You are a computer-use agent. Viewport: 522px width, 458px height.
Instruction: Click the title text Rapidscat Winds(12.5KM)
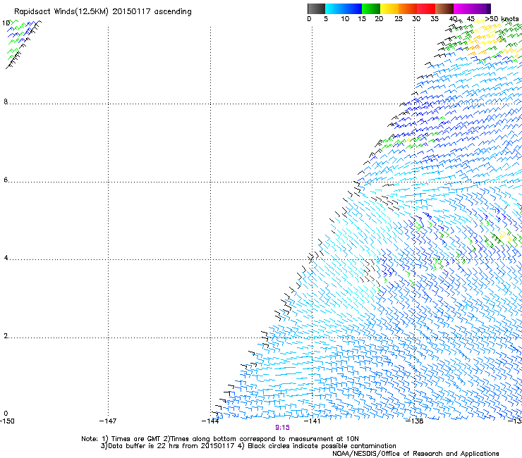[x=61, y=12]
